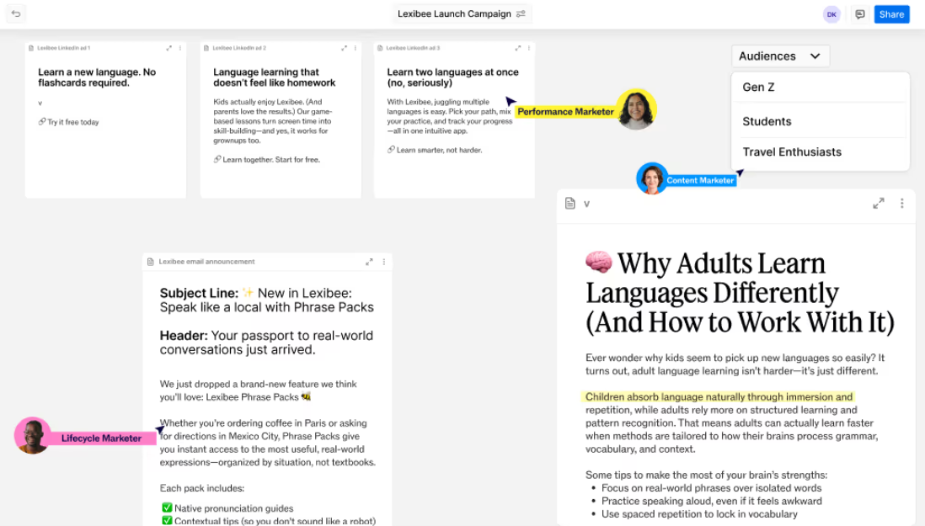
Task: Open more options for email announcement card
Action: click(x=383, y=262)
